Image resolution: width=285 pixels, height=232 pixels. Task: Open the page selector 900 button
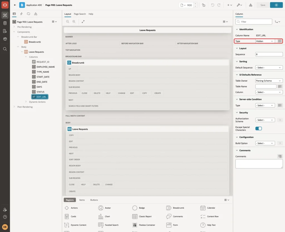186,5
